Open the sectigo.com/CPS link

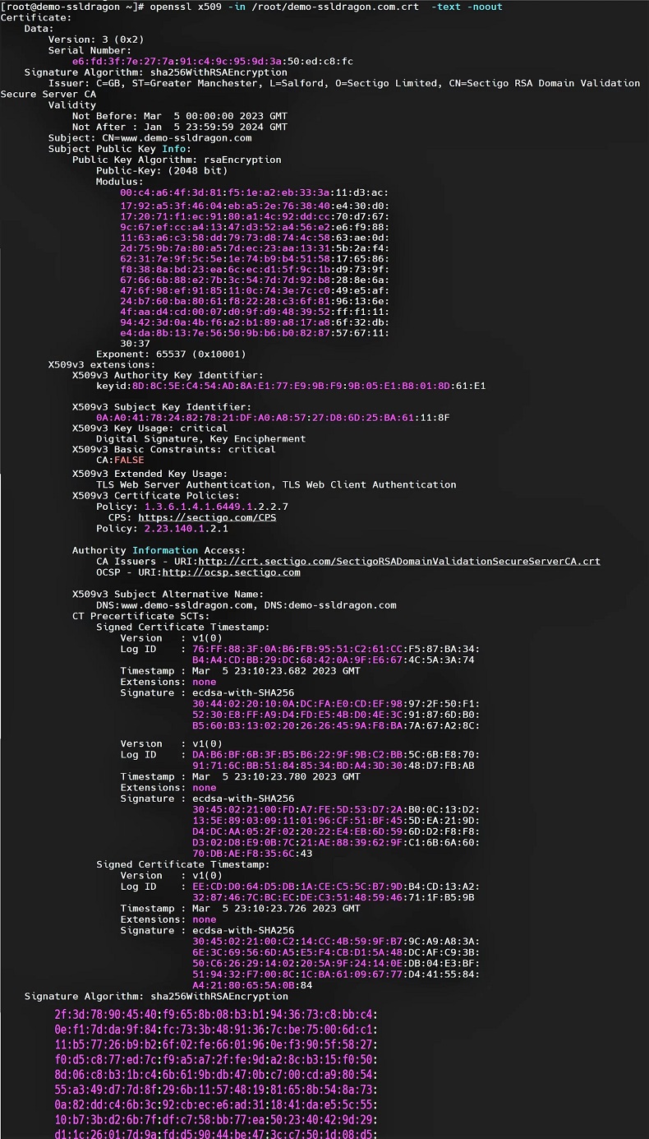click(x=206, y=517)
